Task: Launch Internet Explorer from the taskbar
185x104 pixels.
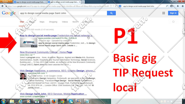Action: pos(20,101)
